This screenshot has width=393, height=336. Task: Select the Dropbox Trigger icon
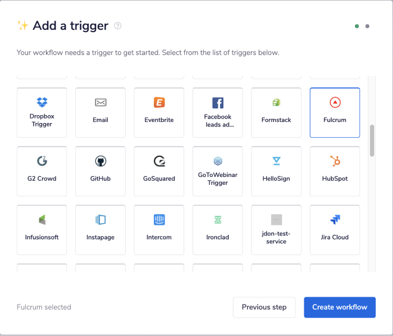point(42,102)
